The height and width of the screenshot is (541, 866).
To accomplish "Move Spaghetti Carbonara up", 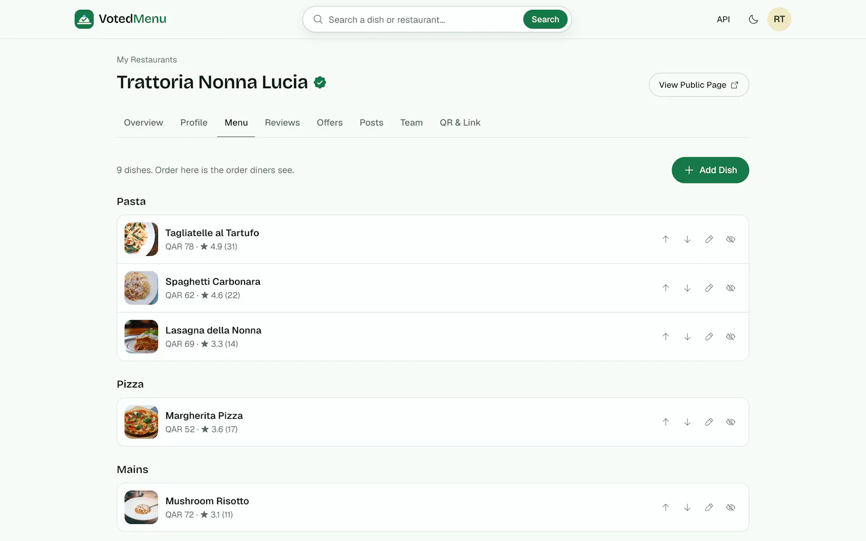I will click(x=666, y=288).
